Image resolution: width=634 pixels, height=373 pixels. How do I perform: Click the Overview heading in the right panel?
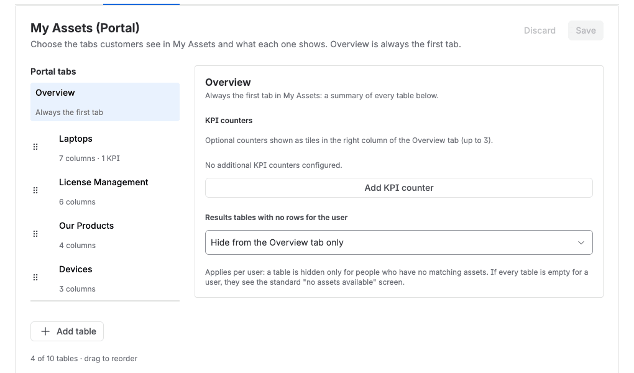pos(228,82)
